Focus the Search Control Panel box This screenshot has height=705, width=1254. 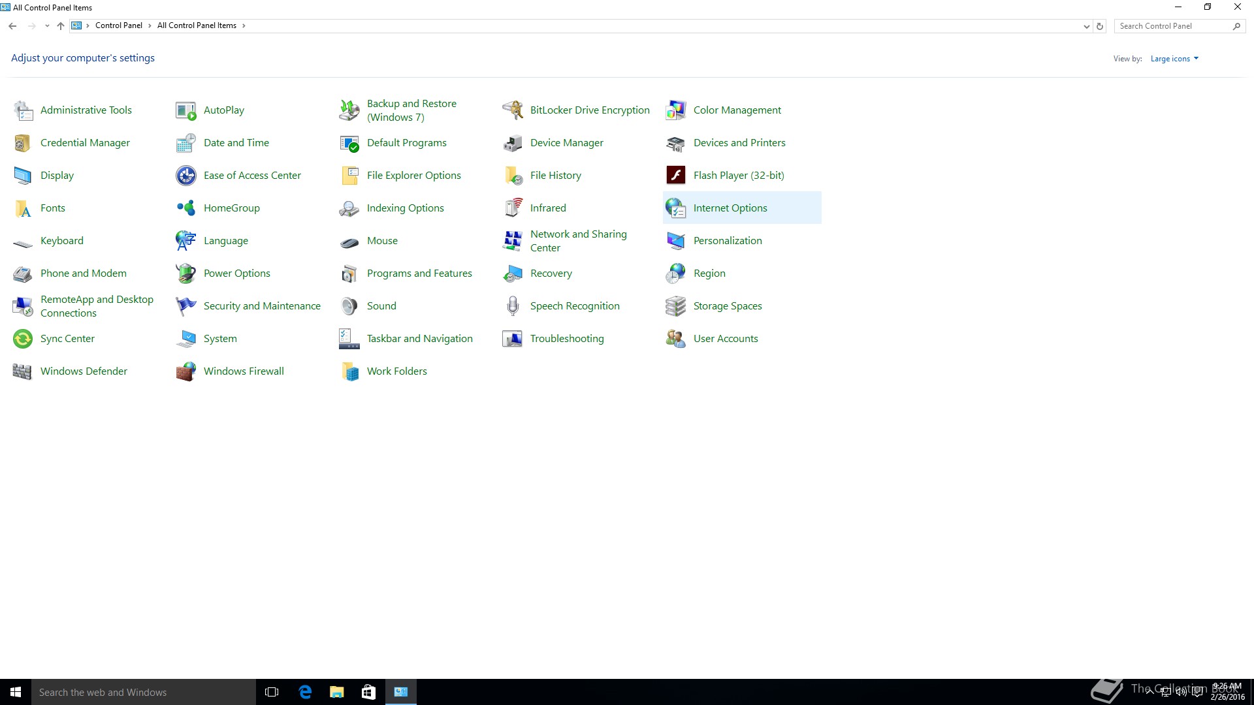pyautogui.click(x=1180, y=26)
